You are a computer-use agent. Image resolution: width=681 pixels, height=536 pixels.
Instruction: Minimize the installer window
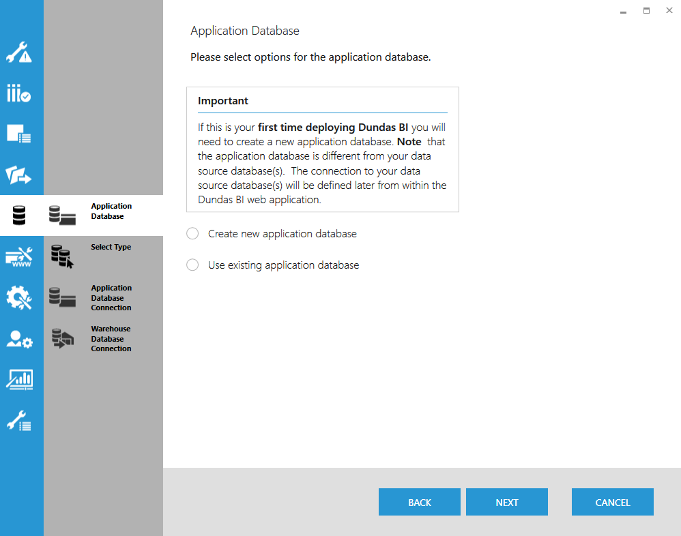(x=623, y=11)
